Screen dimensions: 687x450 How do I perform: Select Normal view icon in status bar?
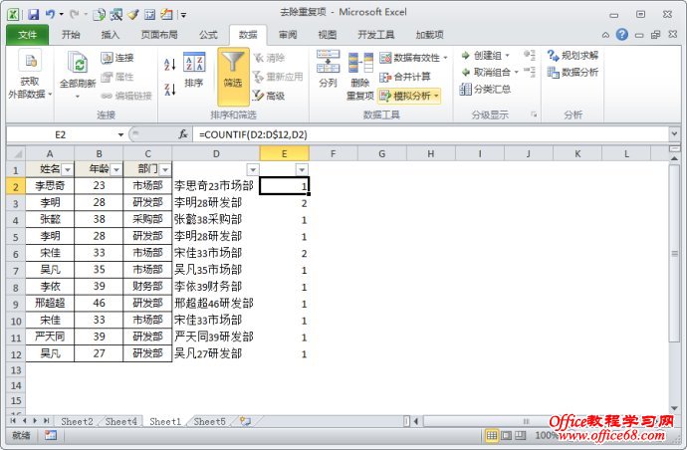492,435
